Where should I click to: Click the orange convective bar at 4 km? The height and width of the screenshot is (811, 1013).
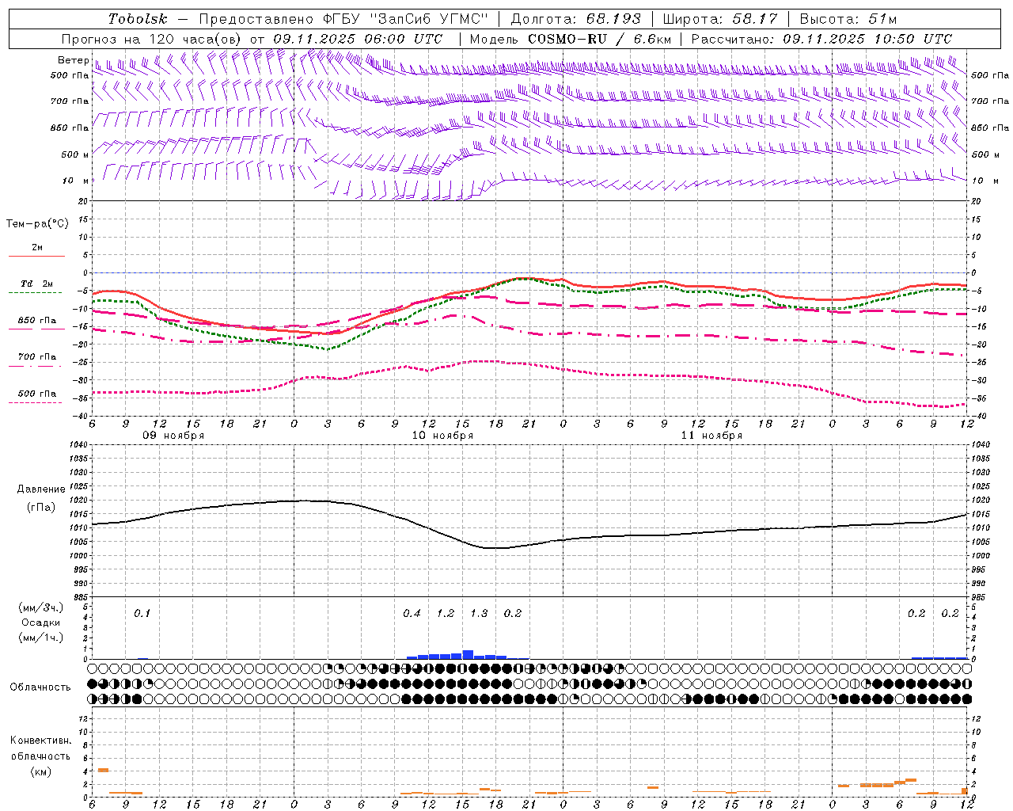coord(103,770)
